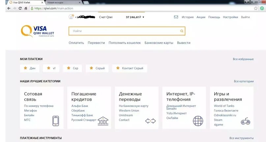Image resolution: width=266 pixels, height=142 pixels.
Task: Click the Альфа-Банк link
Action: (80, 106)
